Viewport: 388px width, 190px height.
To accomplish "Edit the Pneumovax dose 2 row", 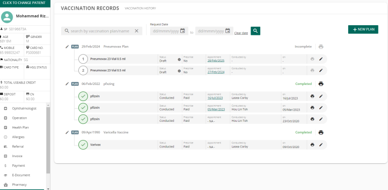I will tap(321, 70).
